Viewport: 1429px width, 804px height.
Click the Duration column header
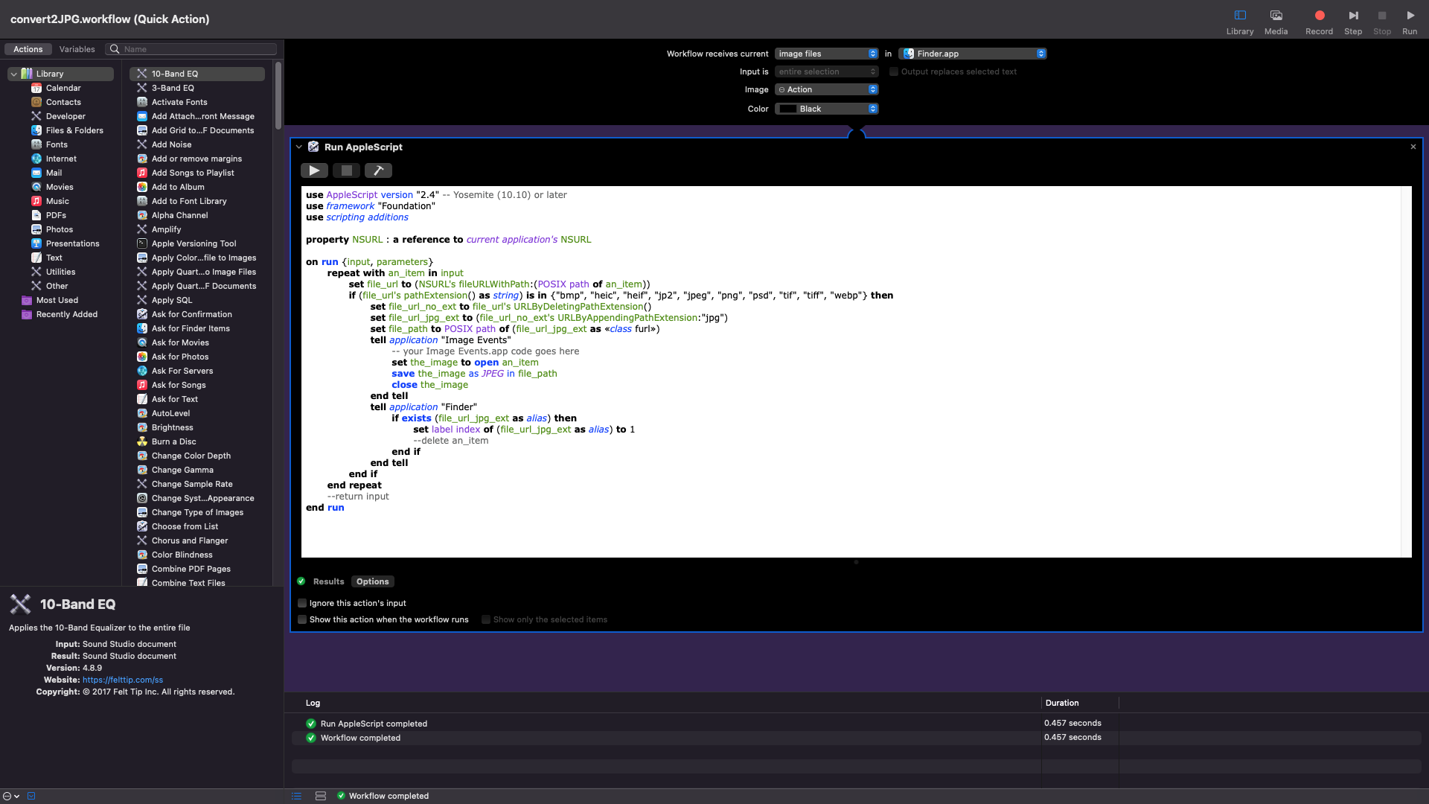coord(1062,703)
